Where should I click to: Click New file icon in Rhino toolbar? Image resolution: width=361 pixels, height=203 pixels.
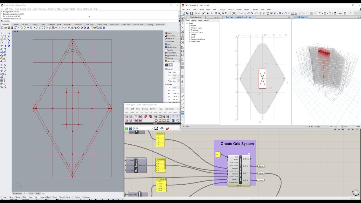pos(2,28)
